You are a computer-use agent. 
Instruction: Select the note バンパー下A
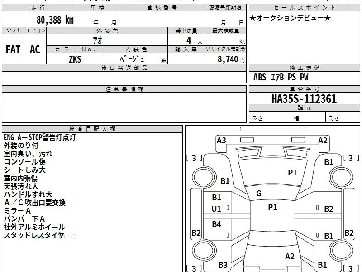(24, 219)
